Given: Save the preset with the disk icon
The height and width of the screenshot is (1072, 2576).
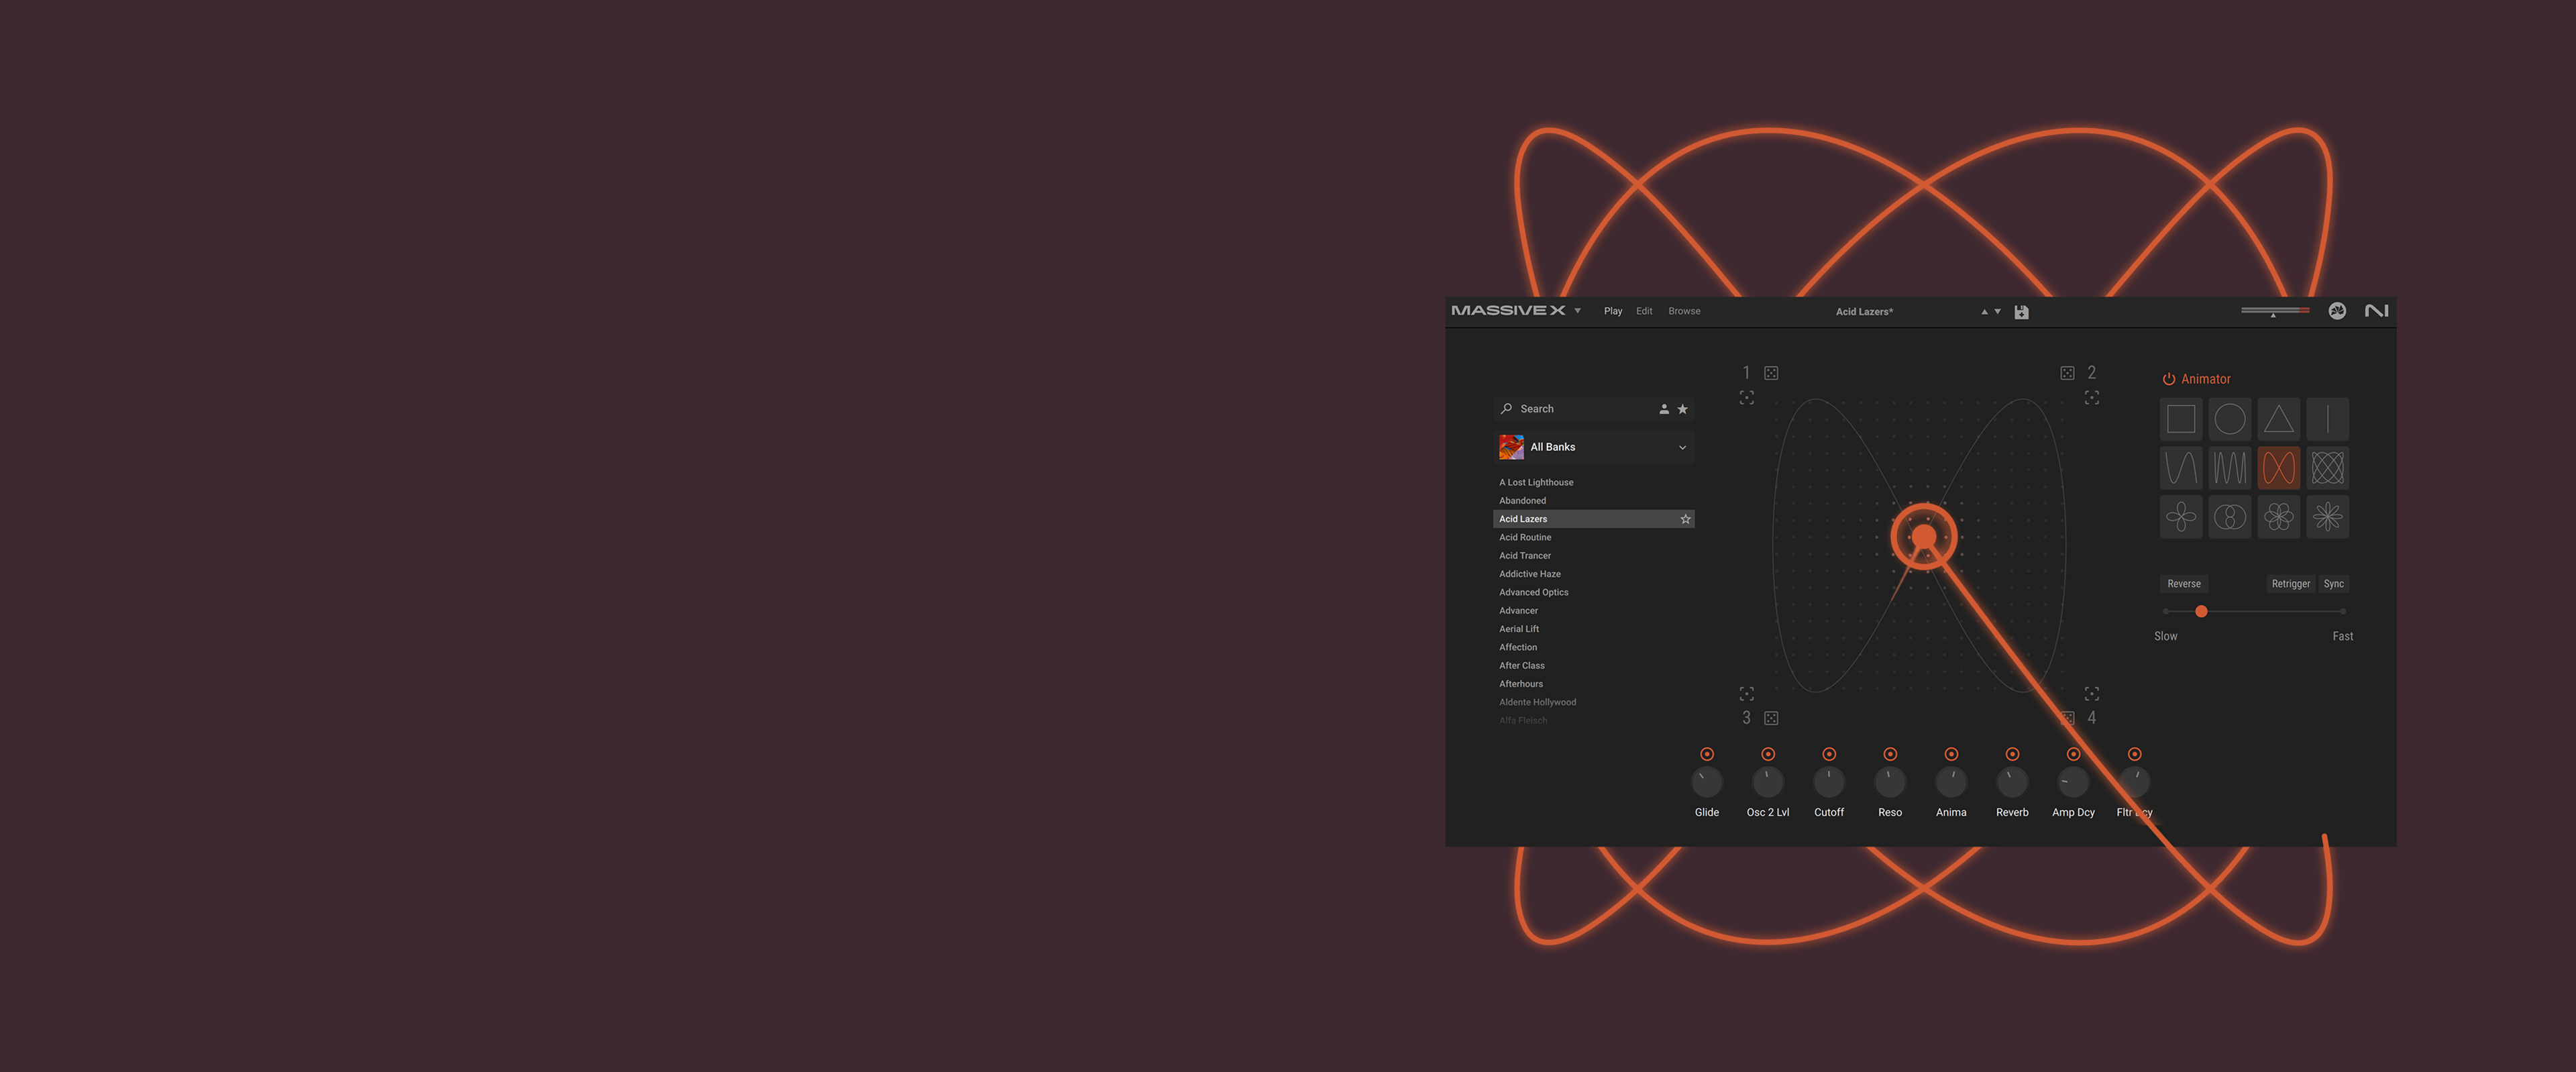Looking at the screenshot, I should coord(2021,312).
